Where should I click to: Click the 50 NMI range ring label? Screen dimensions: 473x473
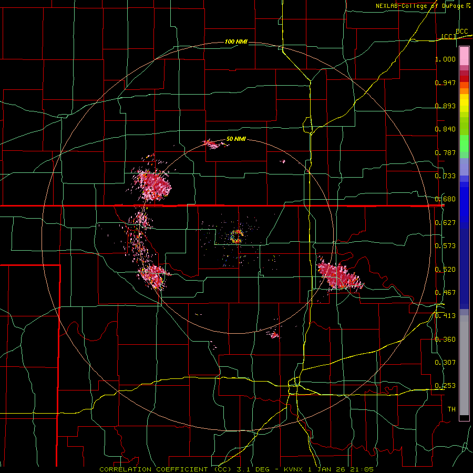(236, 139)
